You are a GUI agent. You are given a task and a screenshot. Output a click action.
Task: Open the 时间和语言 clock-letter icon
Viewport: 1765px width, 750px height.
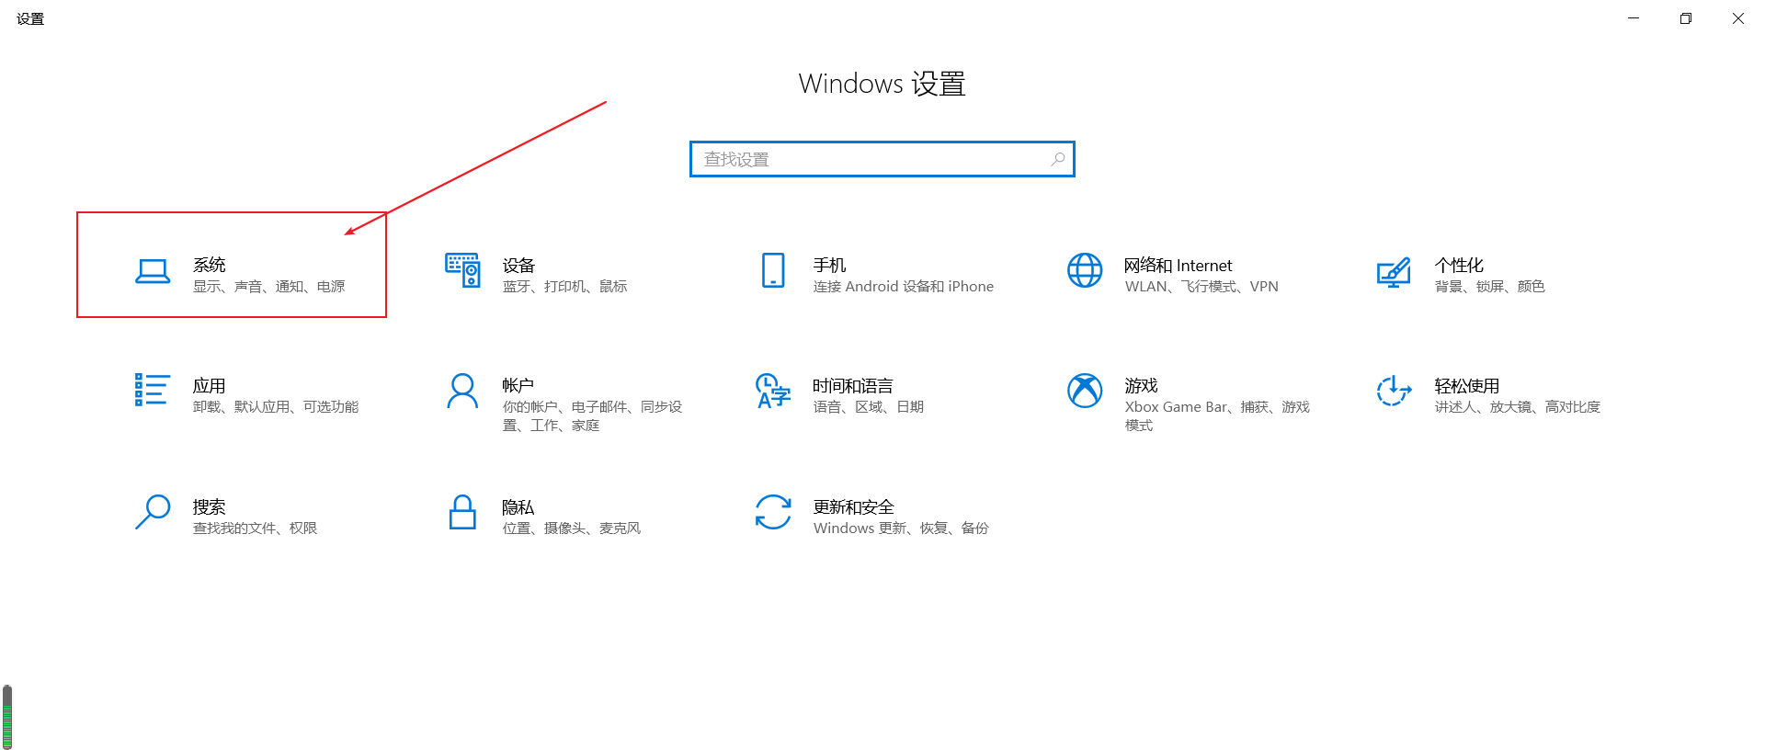coord(773,391)
